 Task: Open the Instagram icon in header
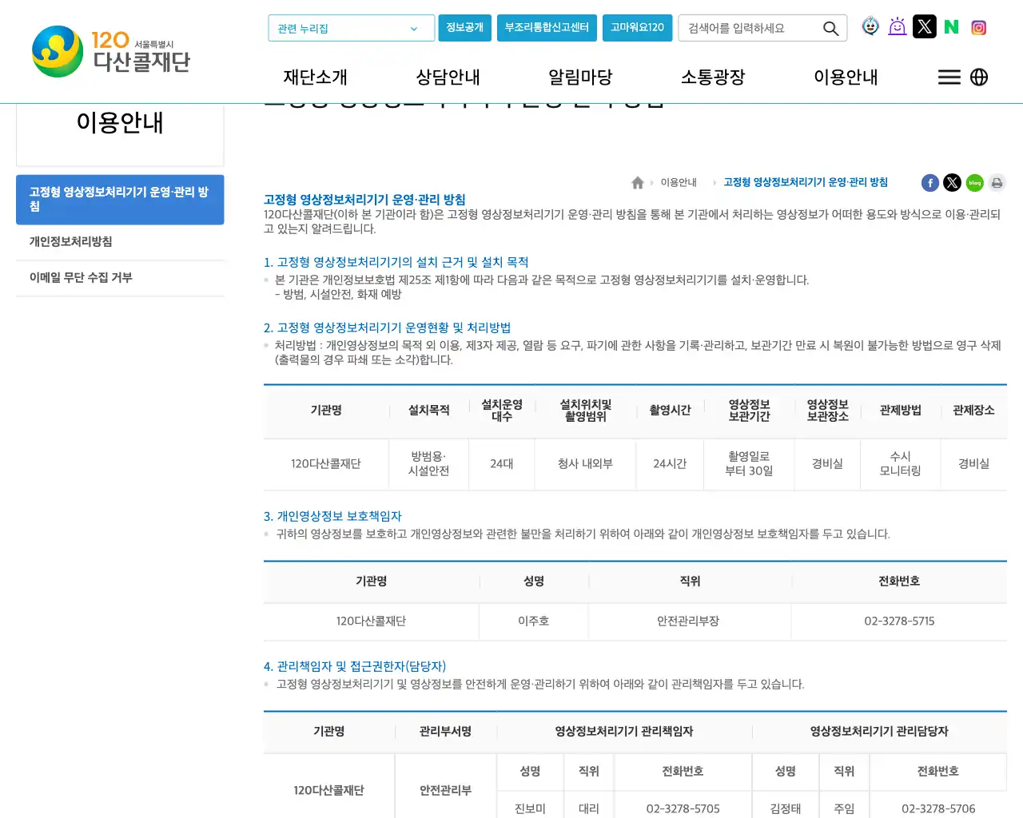click(978, 27)
